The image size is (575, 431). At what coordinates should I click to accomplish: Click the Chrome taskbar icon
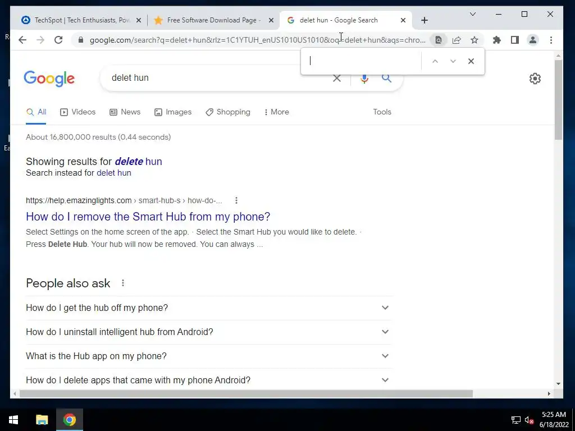69,420
